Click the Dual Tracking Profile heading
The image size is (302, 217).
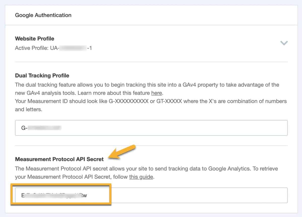(x=42, y=75)
